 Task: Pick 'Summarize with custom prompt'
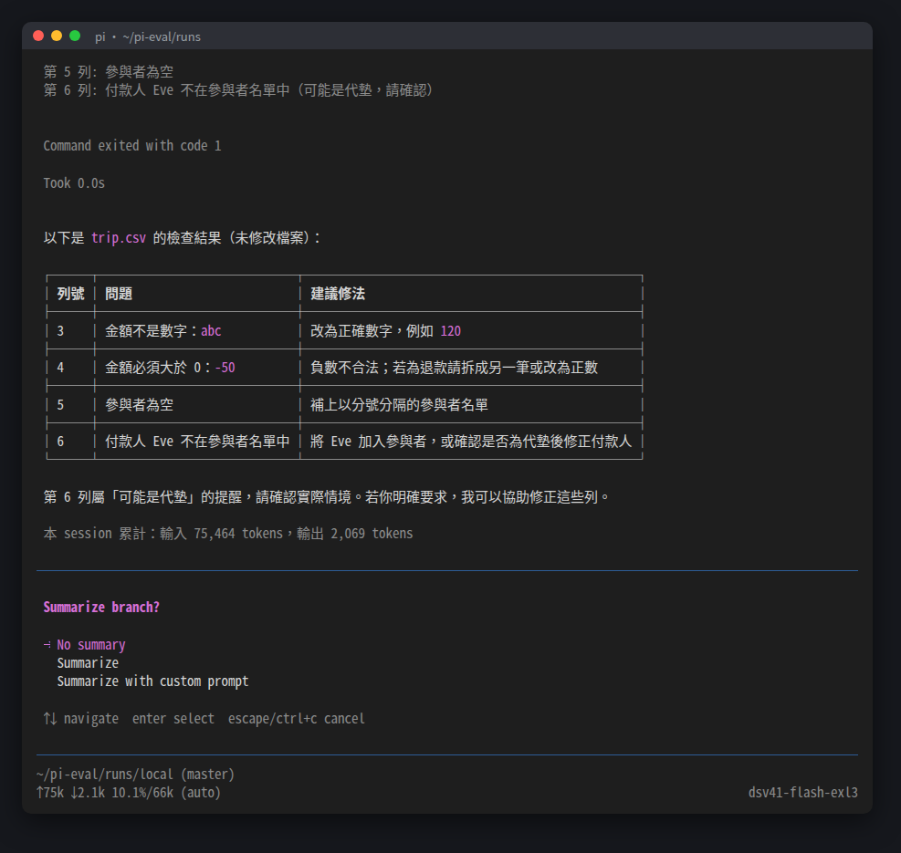(x=152, y=681)
